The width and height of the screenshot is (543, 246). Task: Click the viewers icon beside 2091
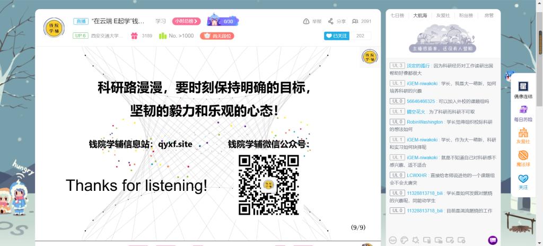point(355,21)
